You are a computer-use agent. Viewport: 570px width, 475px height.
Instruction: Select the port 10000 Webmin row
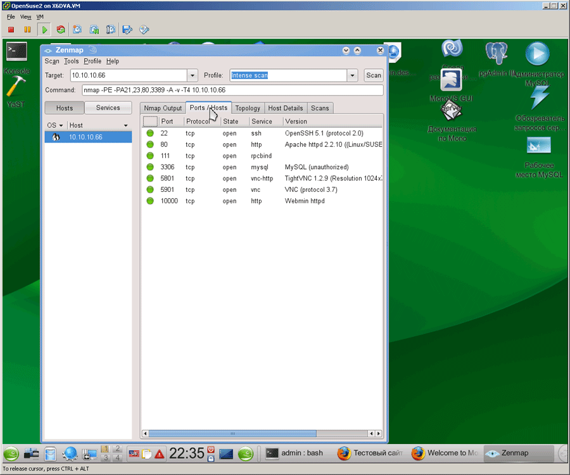262,201
